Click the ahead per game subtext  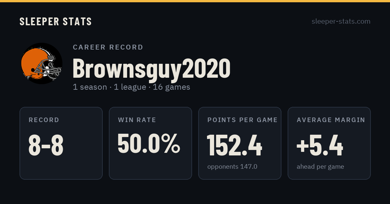point(320,167)
